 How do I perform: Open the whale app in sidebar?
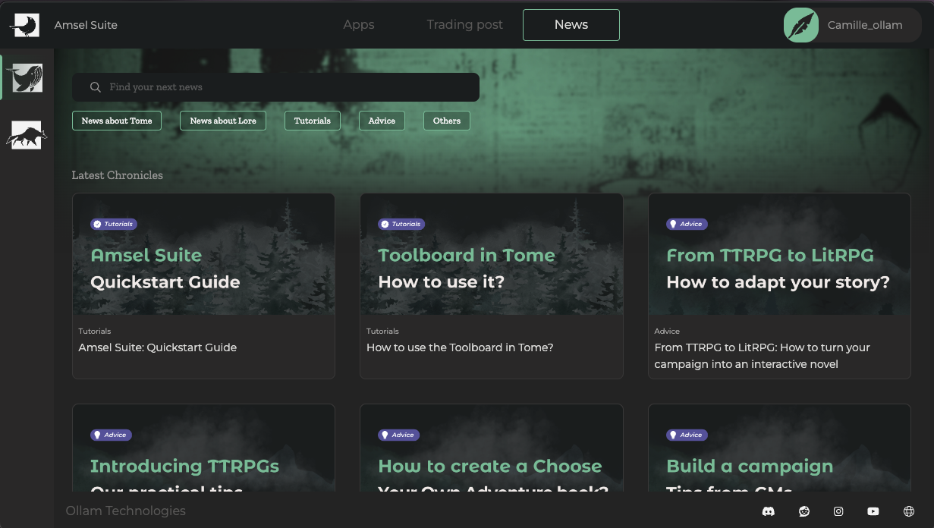click(24, 78)
